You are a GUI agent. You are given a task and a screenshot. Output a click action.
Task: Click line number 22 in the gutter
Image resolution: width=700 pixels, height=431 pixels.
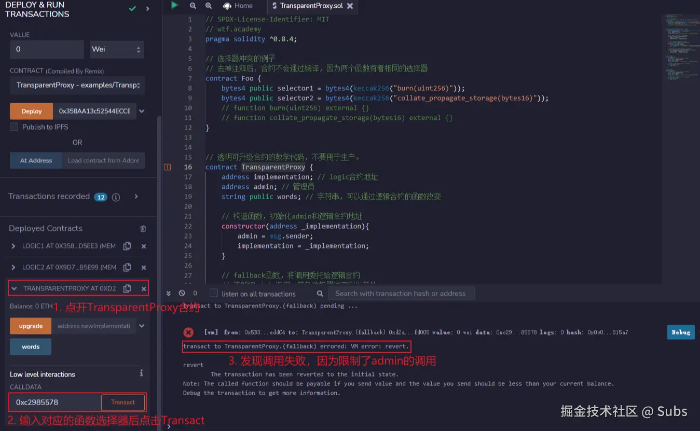tap(188, 226)
